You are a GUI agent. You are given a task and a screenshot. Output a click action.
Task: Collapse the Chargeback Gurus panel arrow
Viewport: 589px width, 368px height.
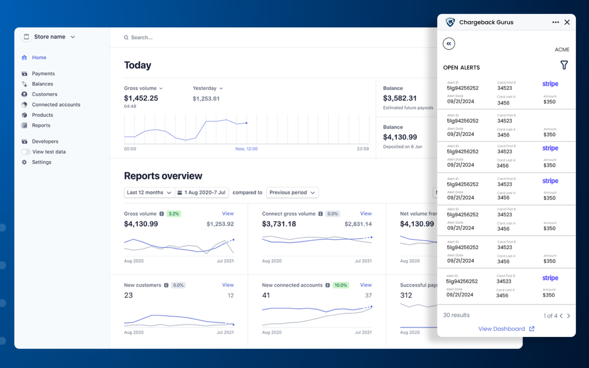point(449,44)
